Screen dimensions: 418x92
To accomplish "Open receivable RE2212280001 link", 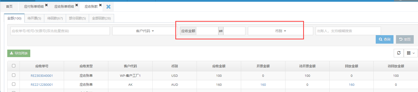I will [x=42, y=85].
